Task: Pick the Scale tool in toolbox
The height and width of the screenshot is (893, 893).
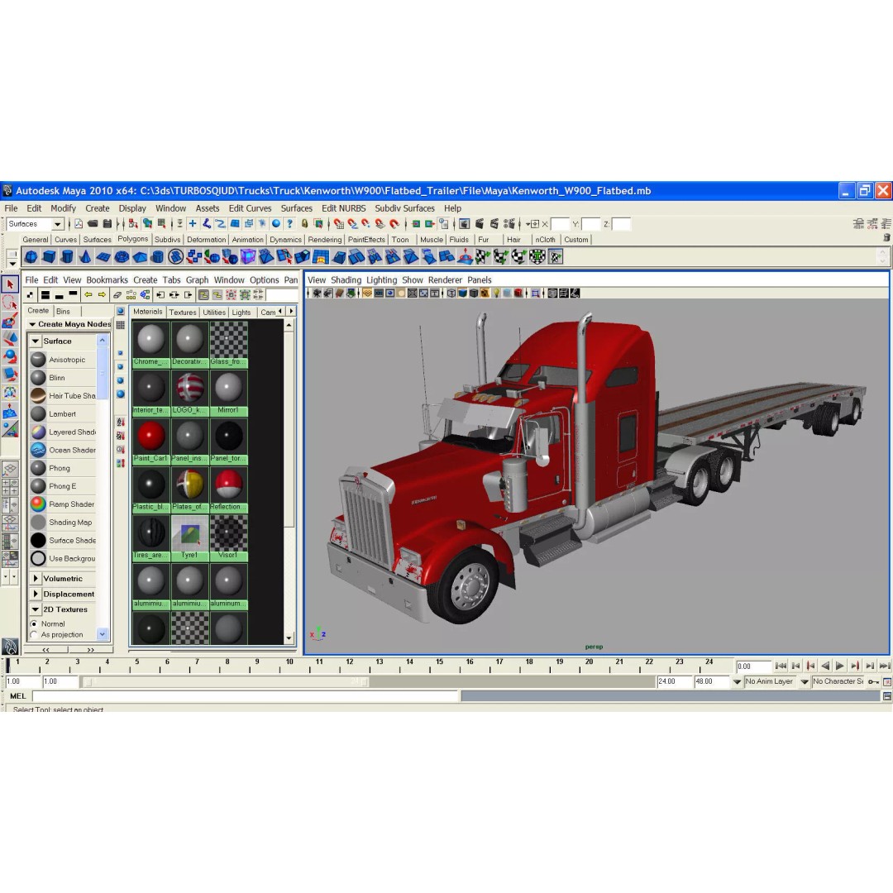Action: coord(10,375)
